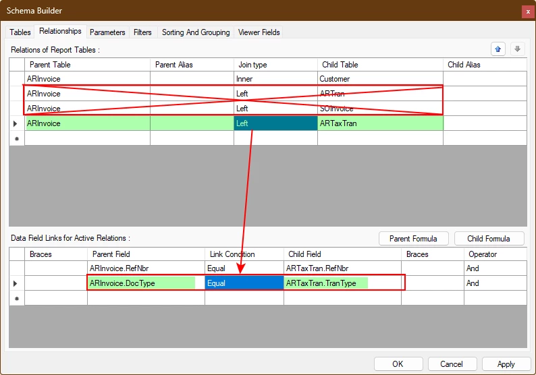Click the Child Alias column header
The height and width of the screenshot is (375, 536).
click(485, 65)
